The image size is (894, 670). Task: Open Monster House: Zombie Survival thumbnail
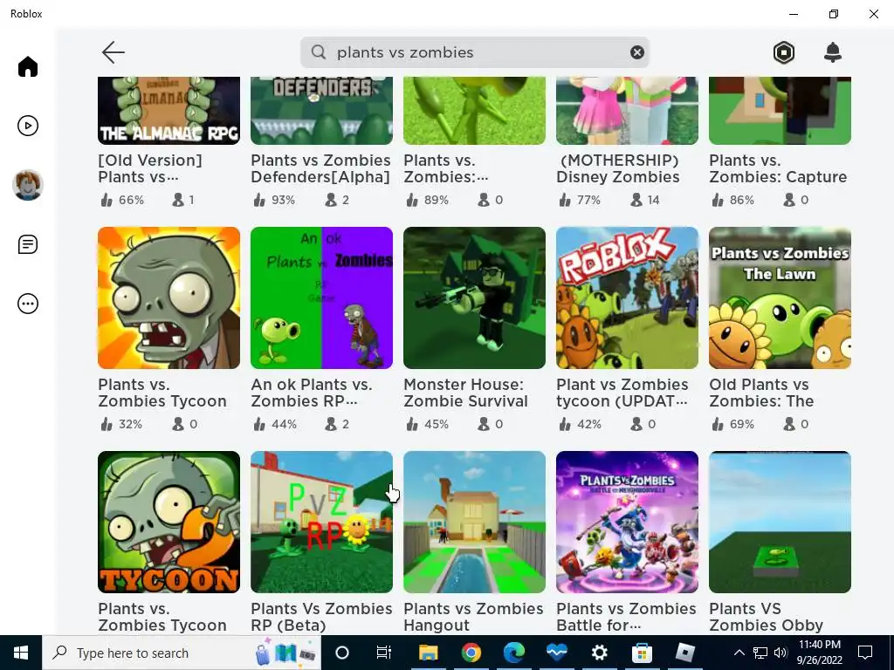pyautogui.click(x=474, y=298)
